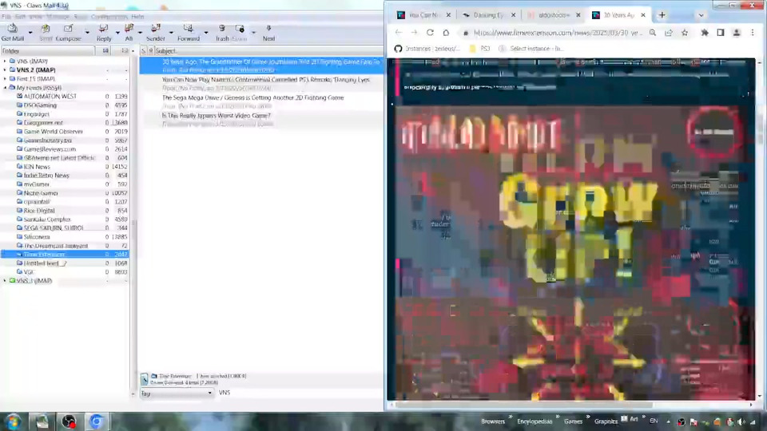Open the Help menu in Claws Mail
The height and width of the screenshot is (431, 767).
coord(137,17)
